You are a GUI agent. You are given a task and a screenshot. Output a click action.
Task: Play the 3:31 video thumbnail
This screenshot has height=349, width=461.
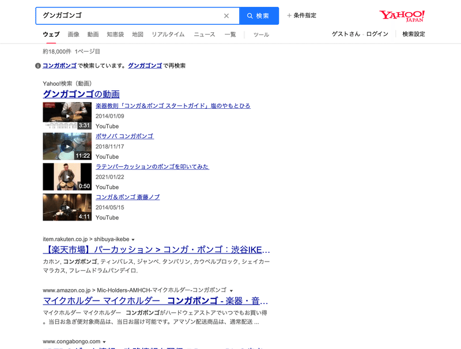click(x=67, y=116)
